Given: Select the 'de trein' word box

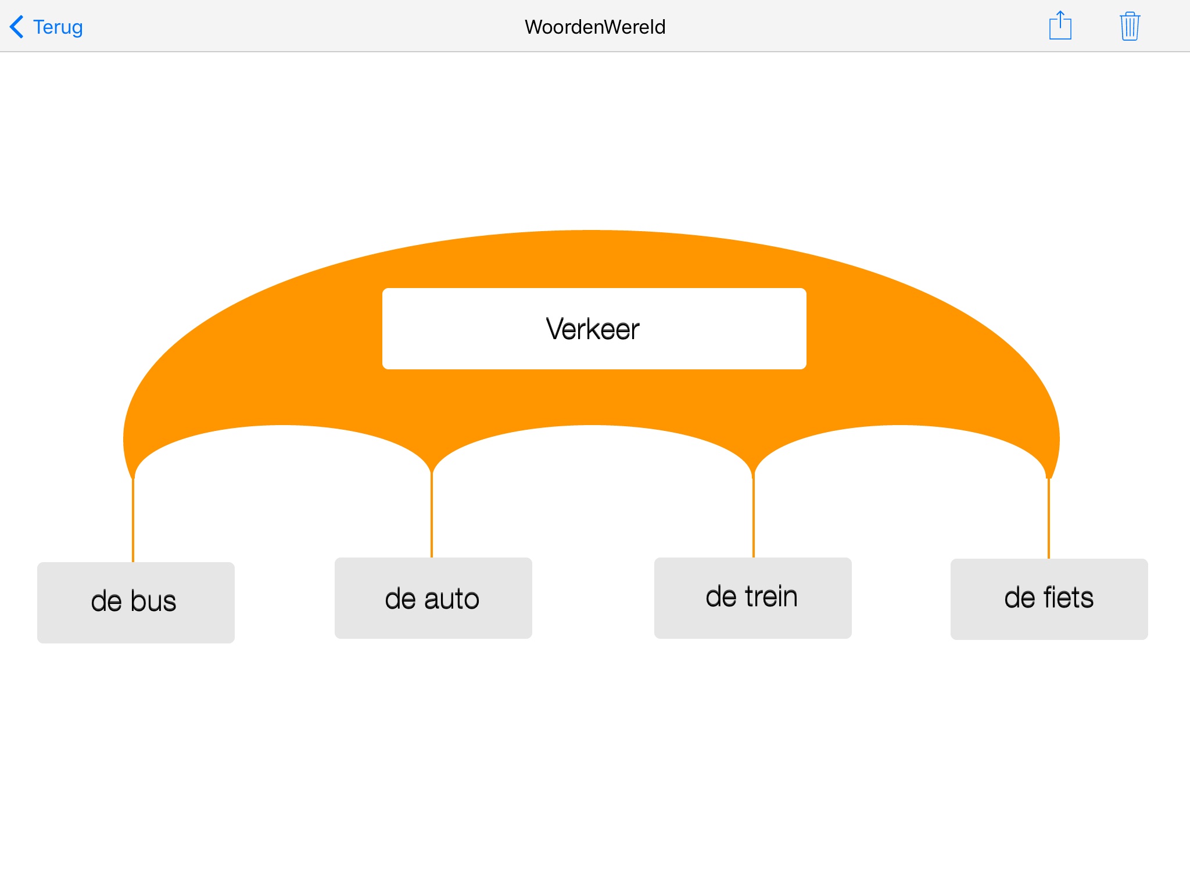Looking at the screenshot, I should point(753,598).
